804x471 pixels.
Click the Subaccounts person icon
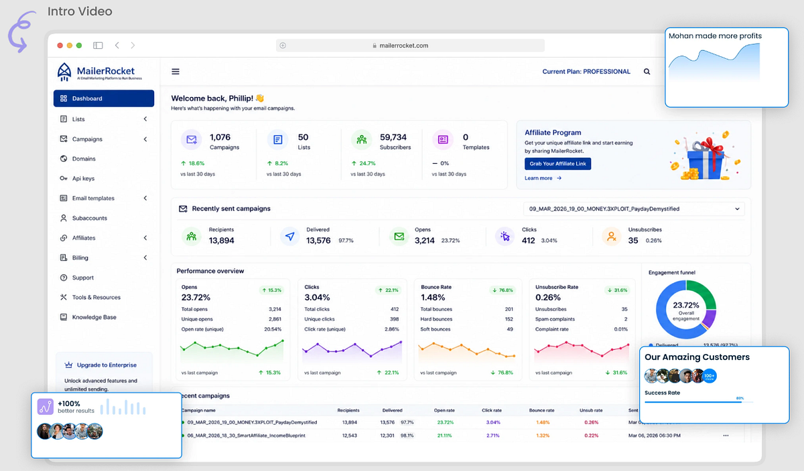(x=63, y=218)
